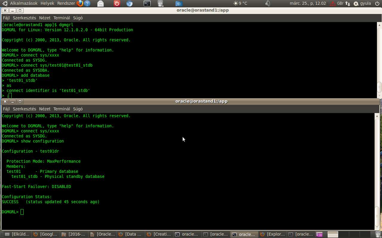This screenshot has height=238, width=382.
Task: Open the Rendszer menu
Action: [66, 4]
